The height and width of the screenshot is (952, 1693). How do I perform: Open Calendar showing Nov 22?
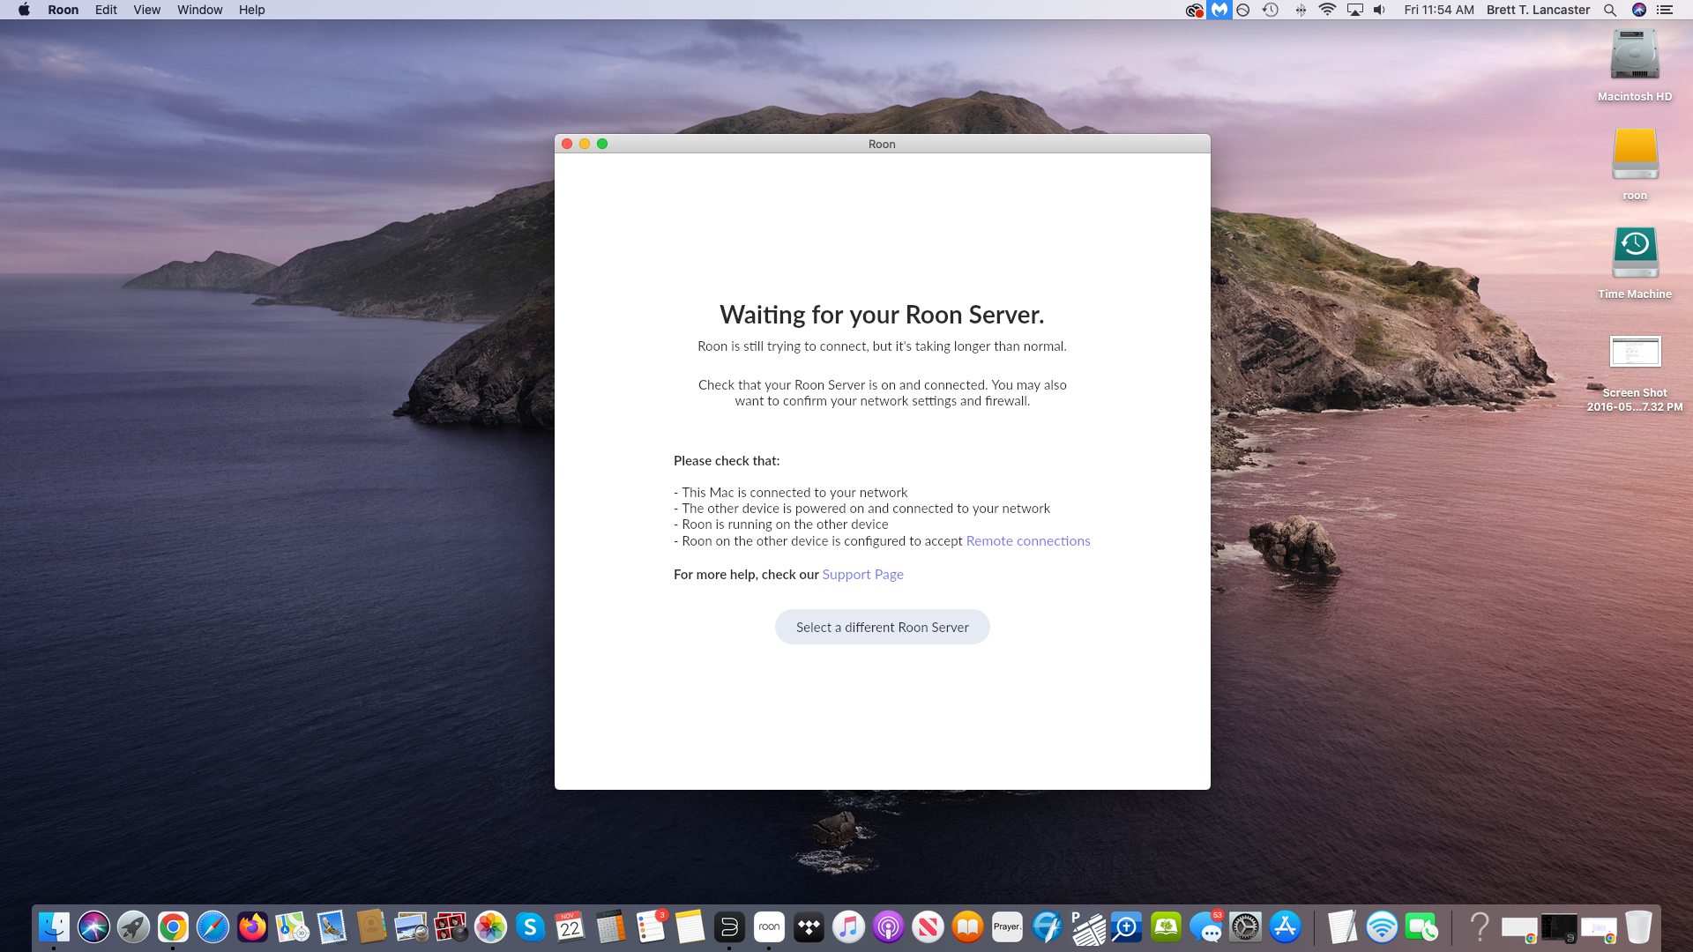point(570,926)
